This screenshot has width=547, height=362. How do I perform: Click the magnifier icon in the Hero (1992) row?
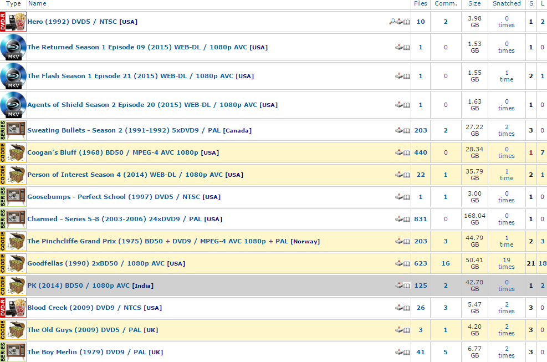pyautogui.click(x=392, y=22)
